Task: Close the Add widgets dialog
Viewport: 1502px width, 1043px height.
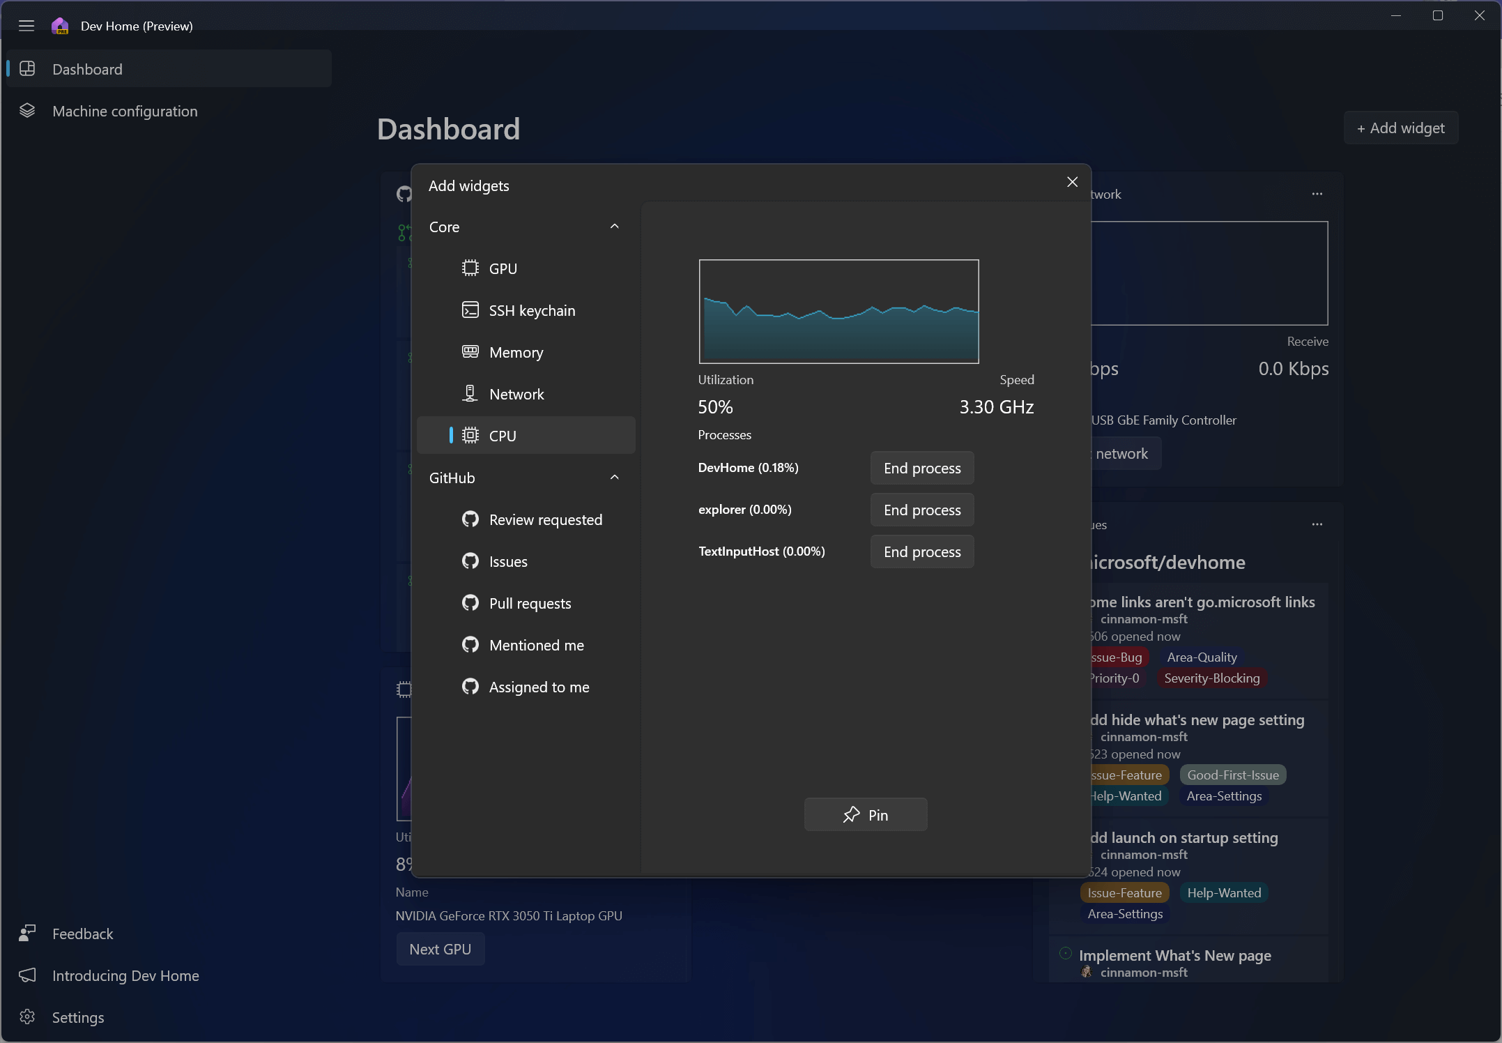Action: (1071, 181)
